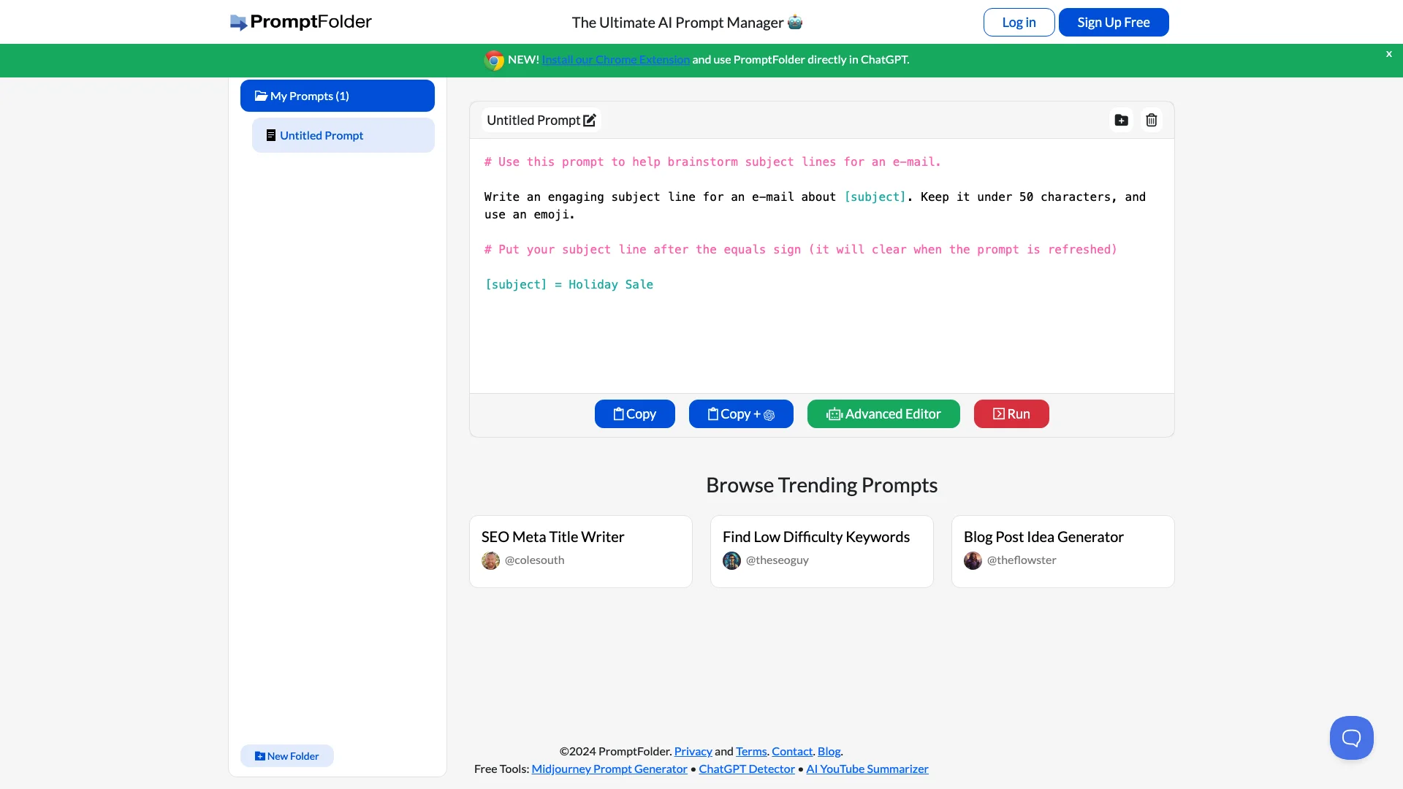Click the Log in button
The image size is (1403, 789).
pos(1019,21)
